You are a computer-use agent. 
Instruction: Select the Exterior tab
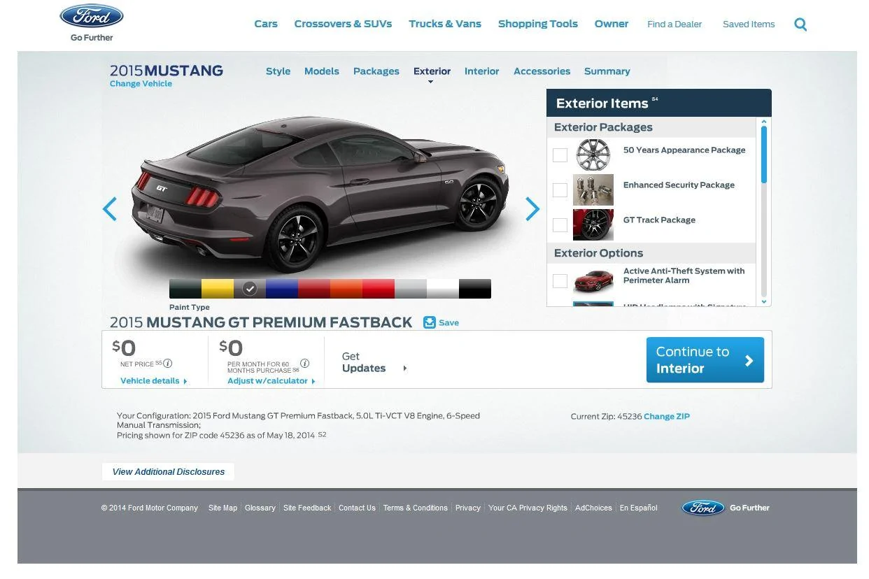[432, 71]
